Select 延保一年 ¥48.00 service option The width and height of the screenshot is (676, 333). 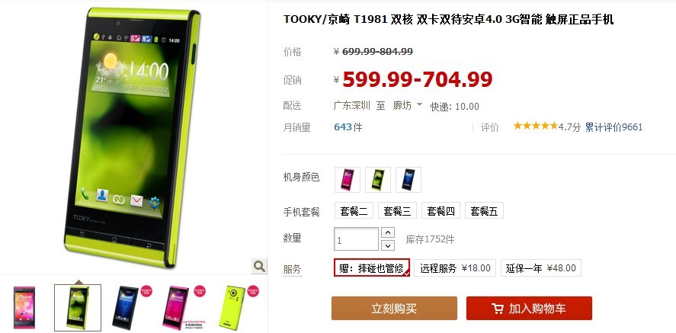[x=541, y=268]
